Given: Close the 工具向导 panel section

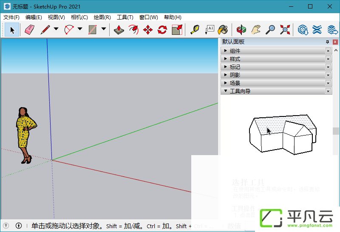Looking at the screenshot, I should (328, 91).
